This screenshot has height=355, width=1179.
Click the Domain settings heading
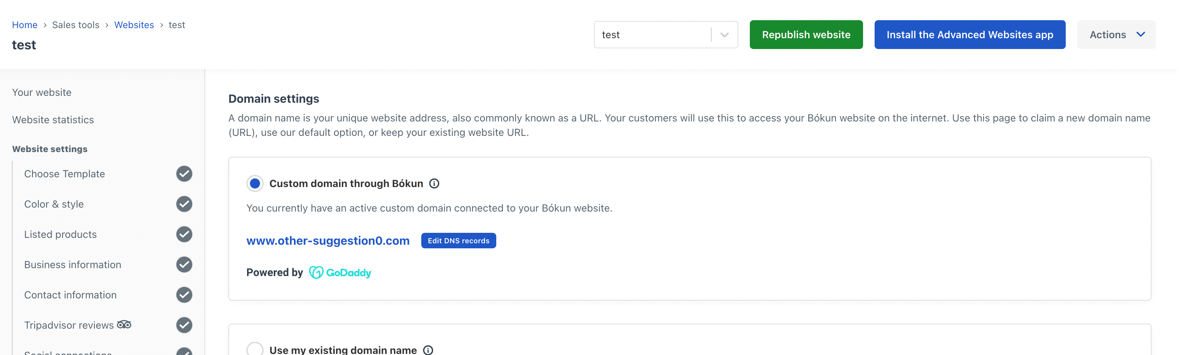[274, 99]
